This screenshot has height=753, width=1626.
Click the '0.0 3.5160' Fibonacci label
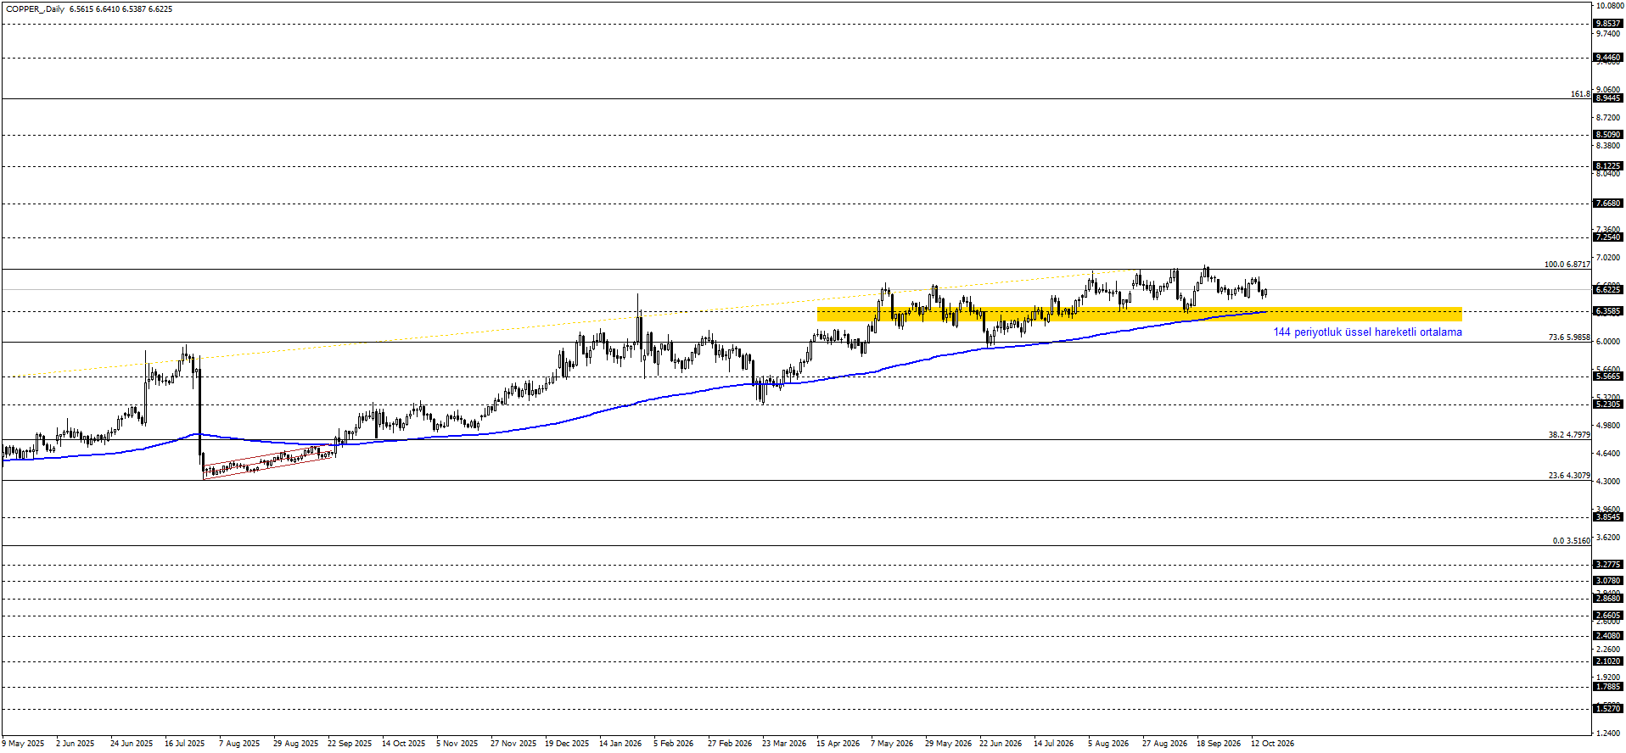click(1572, 541)
